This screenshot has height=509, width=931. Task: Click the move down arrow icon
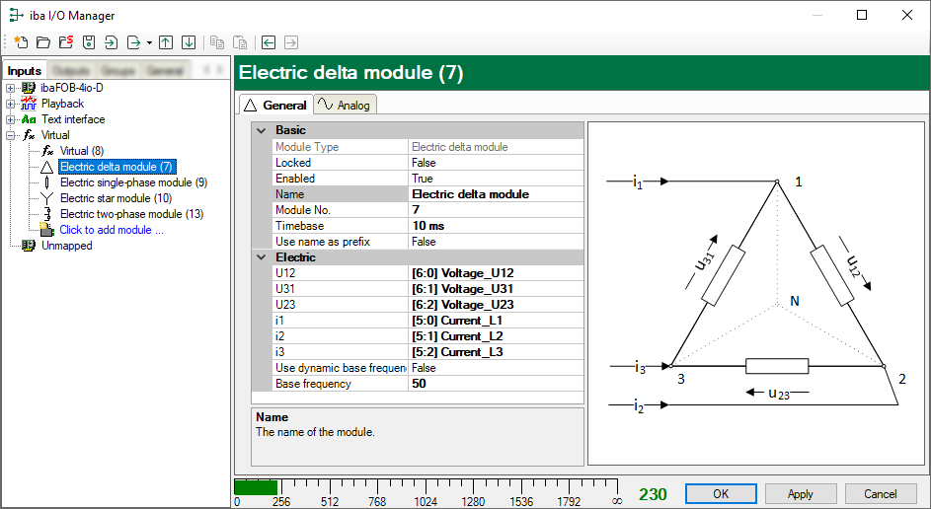[188, 42]
